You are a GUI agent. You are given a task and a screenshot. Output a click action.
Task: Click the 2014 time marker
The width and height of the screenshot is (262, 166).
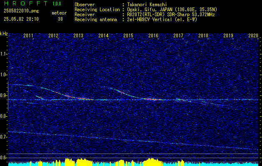(x=103, y=35)
